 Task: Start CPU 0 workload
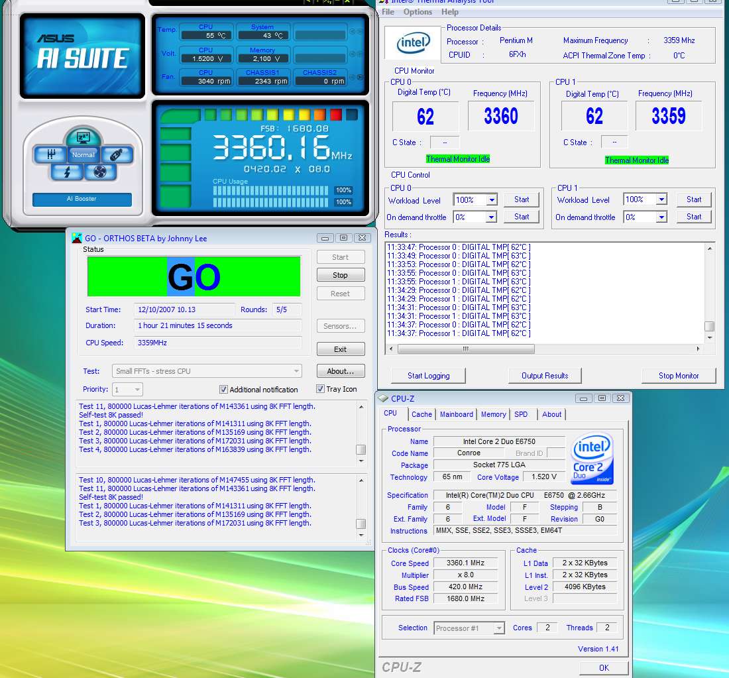point(522,199)
